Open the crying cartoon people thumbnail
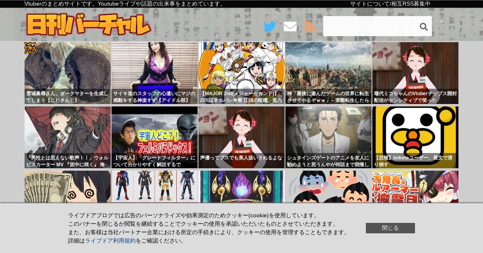The height and width of the screenshot is (253, 483). tap(328, 186)
